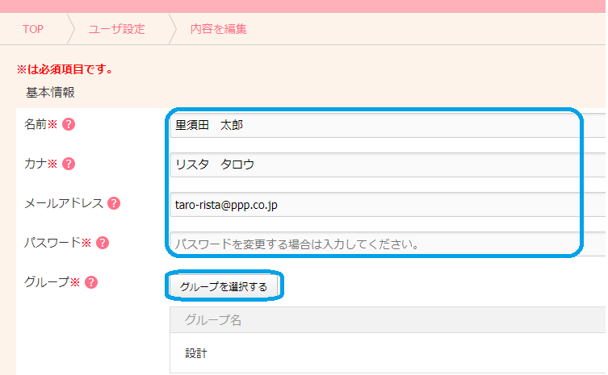Open the help icon beside カナ

[x=69, y=164]
